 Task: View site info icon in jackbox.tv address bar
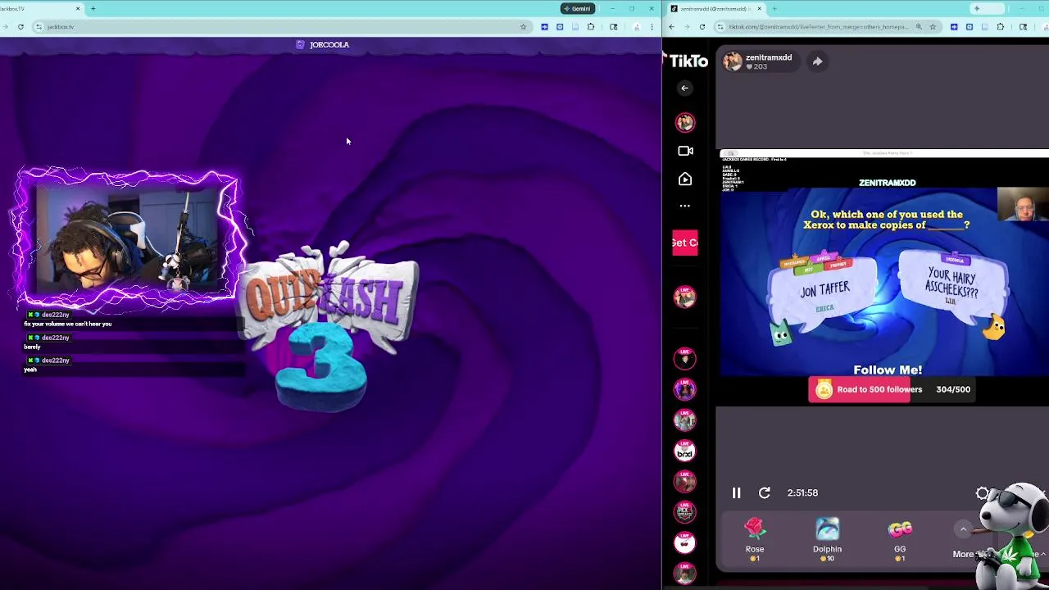pos(39,27)
